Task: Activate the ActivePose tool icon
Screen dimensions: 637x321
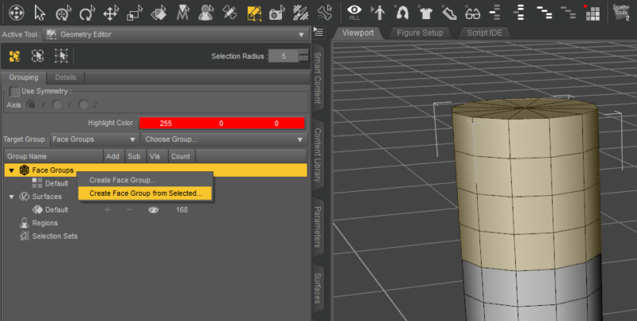Action: pos(63,13)
